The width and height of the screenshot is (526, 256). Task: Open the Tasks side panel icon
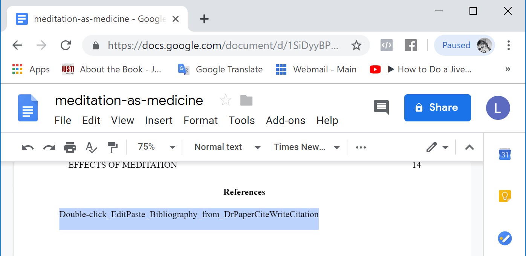point(505,238)
